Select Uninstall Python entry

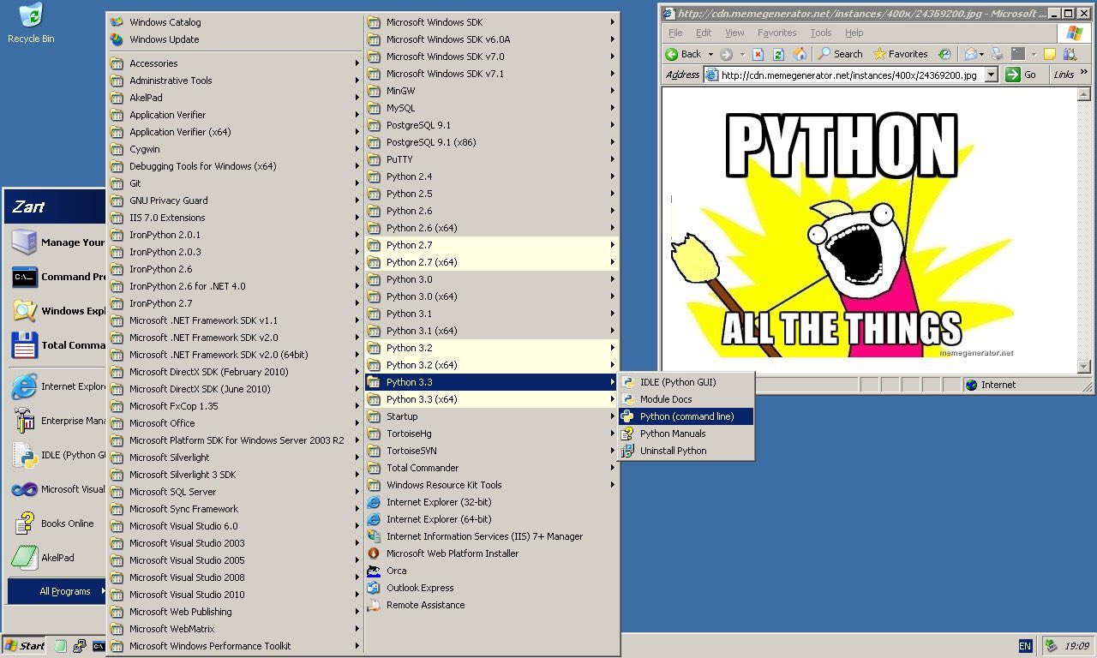pyautogui.click(x=686, y=451)
